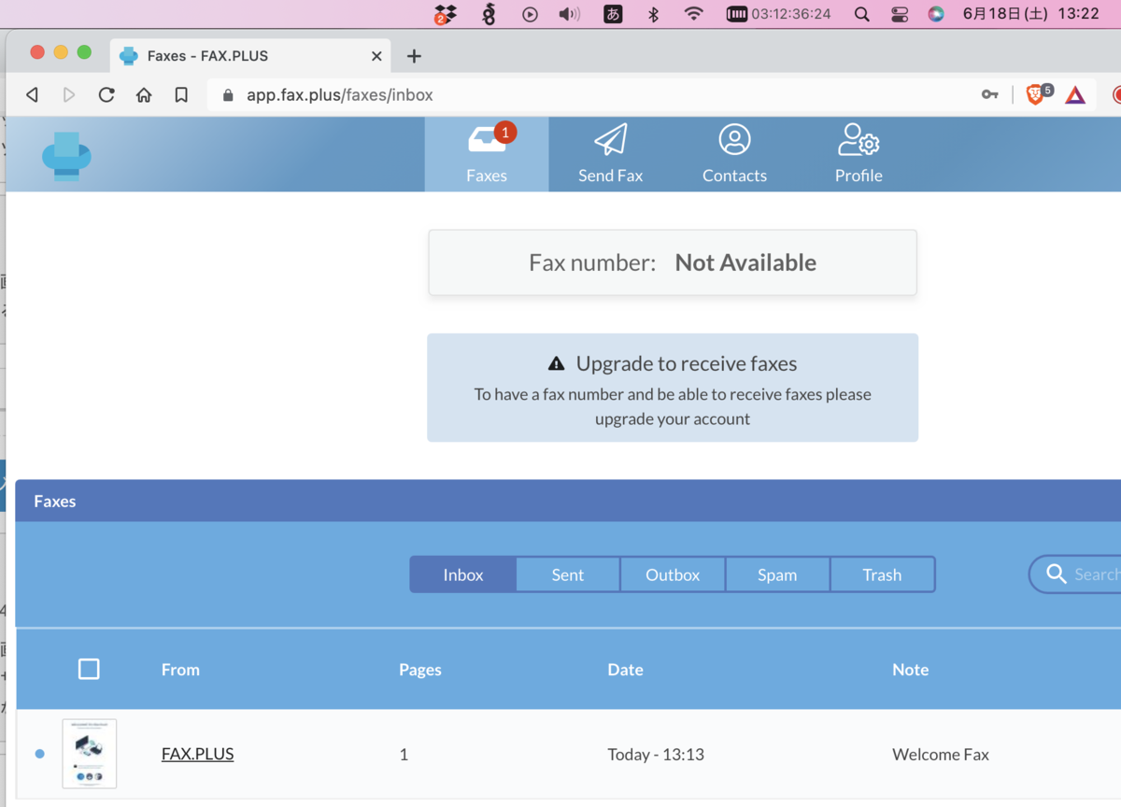The height and width of the screenshot is (807, 1121).
Task: Go forward in browser history
Action: (x=69, y=94)
